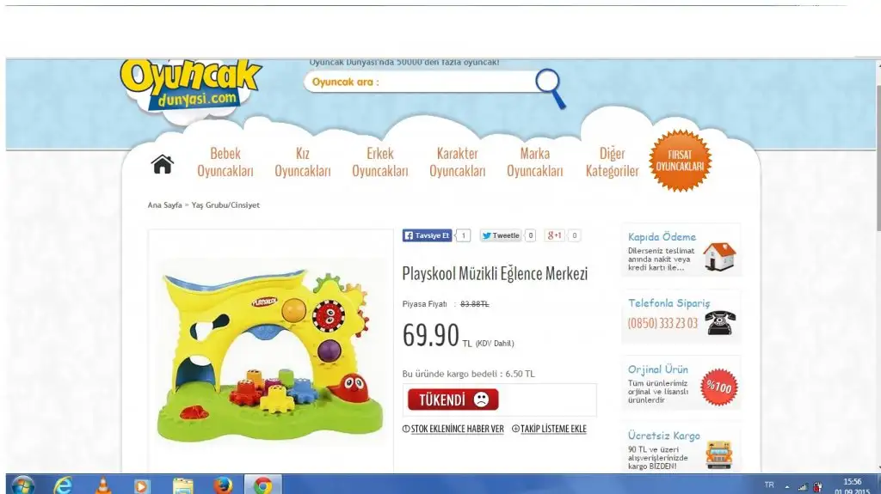881x494 pixels.
Task: Click the home icon in navigation
Action: point(163,164)
